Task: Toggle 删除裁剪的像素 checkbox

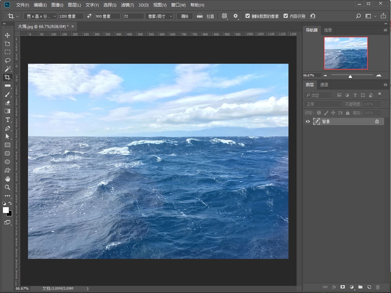Action: [248, 16]
